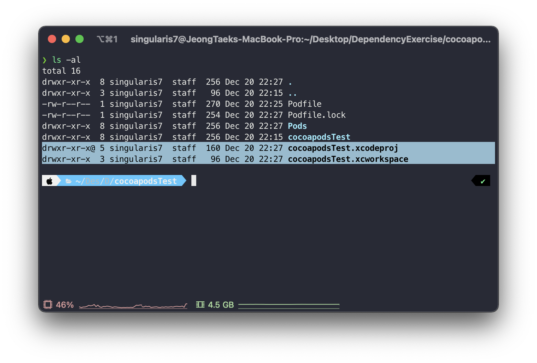Click the 'drwxr-xr-x@' permissions of xcodeproj row
This screenshot has width=537, height=363.
point(69,148)
